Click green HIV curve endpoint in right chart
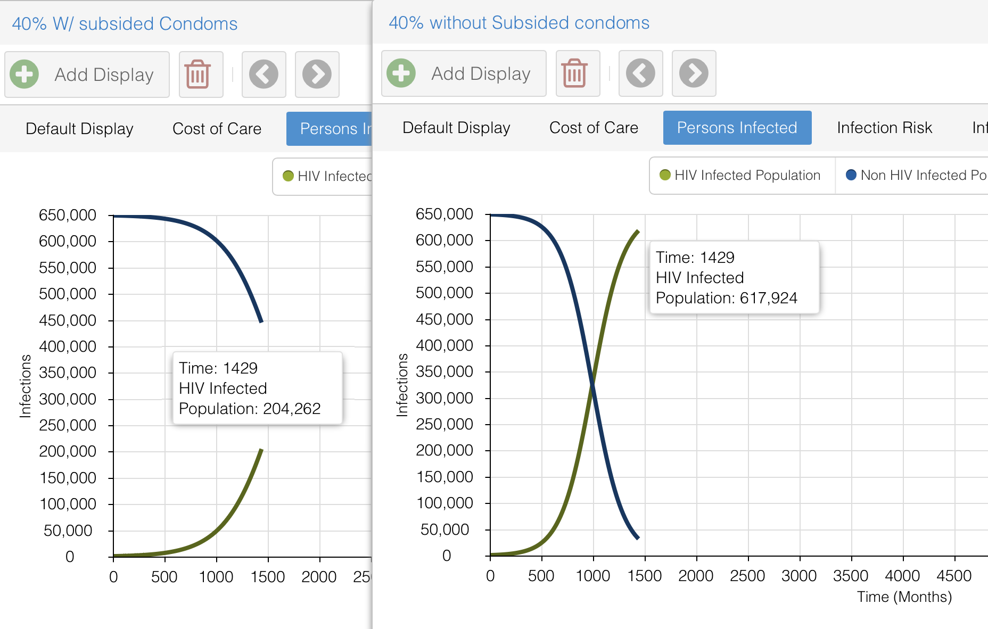 coord(638,231)
